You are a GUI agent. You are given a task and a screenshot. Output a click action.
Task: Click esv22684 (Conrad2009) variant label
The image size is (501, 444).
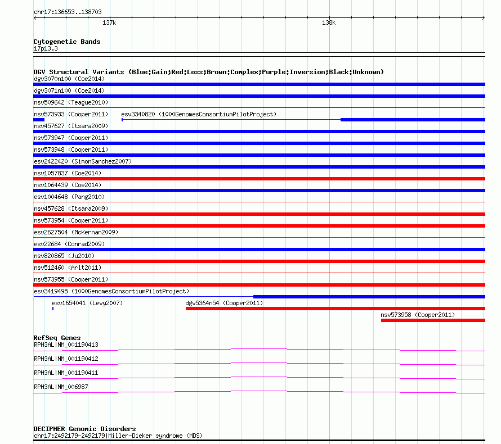69,244
